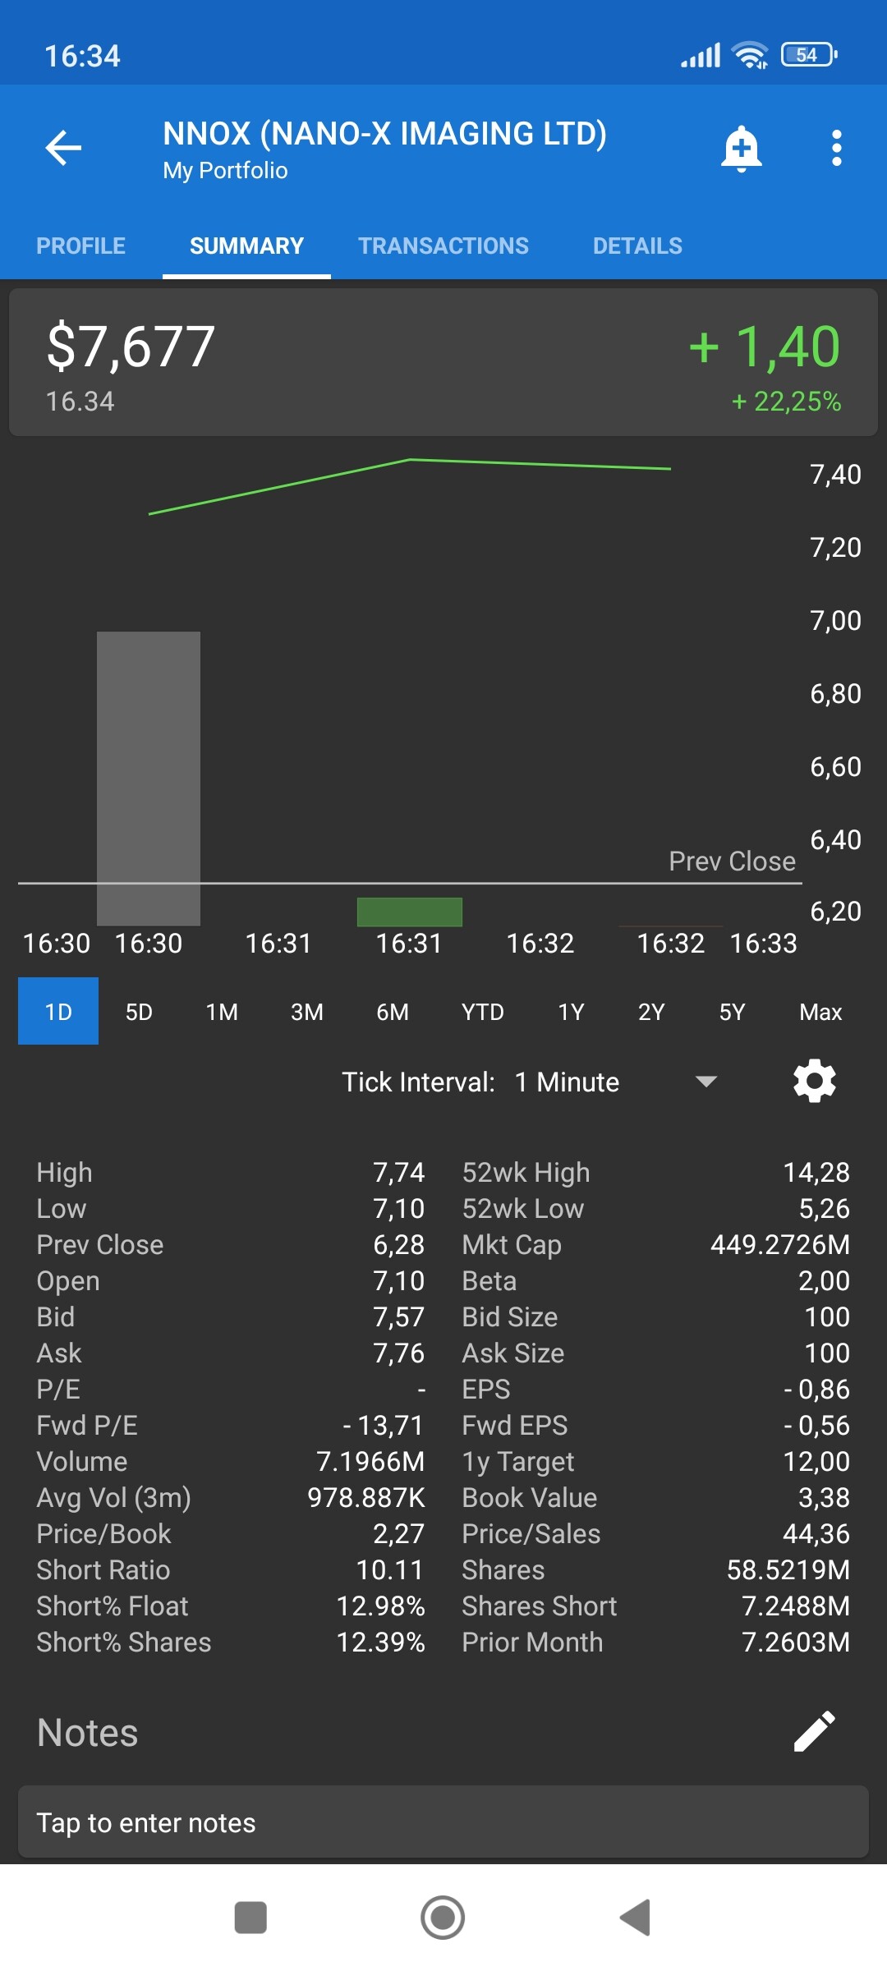Open the 1 Minute interval selector
The height and width of the screenshot is (1971, 887).
(x=567, y=1082)
